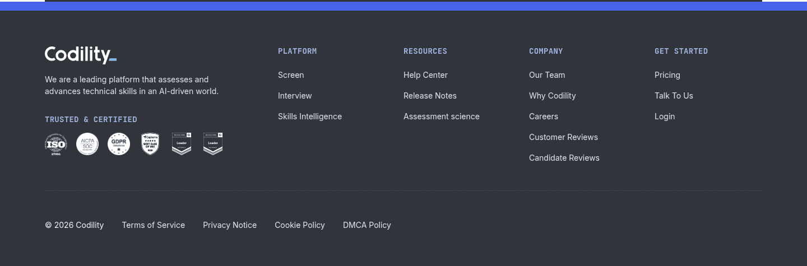This screenshot has height=266, width=807.
Task: Click the © 2026 Codility copyright text
Action: click(x=75, y=225)
